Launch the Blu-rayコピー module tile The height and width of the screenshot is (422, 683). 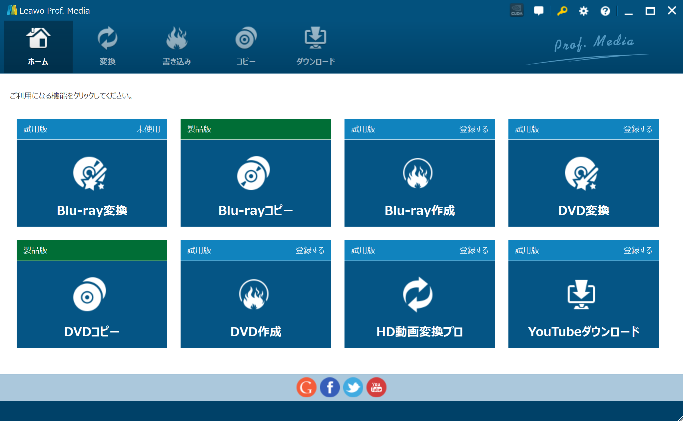(256, 183)
